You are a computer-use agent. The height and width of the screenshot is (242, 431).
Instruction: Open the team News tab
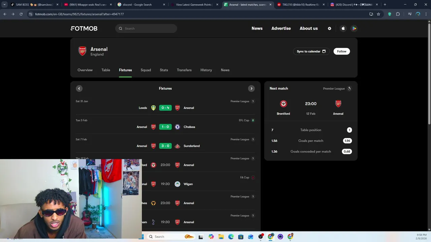click(x=225, y=70)
